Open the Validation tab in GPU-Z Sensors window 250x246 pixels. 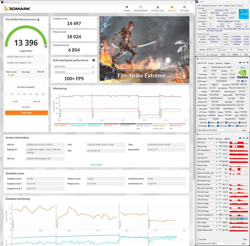pos(227,139)
